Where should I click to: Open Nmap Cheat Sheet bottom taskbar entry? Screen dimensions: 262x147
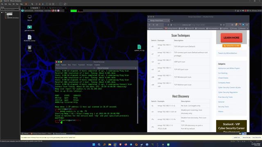[x=41, y=134]
